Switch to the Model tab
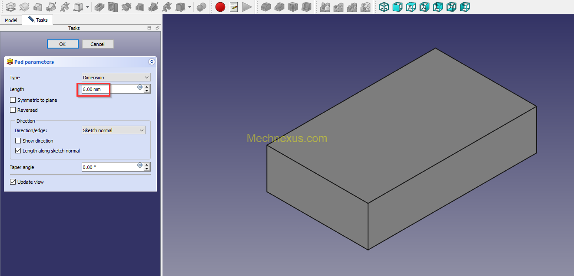Viewport: 574px width, 276px height. point(11,20)
